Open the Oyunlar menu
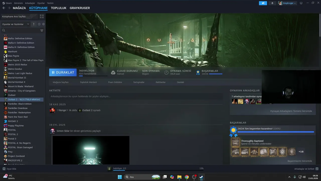 point(41,3)
